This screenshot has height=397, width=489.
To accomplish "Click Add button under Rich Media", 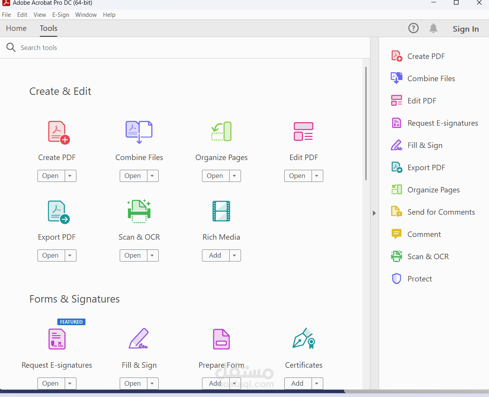I will (x=216, y=255).
